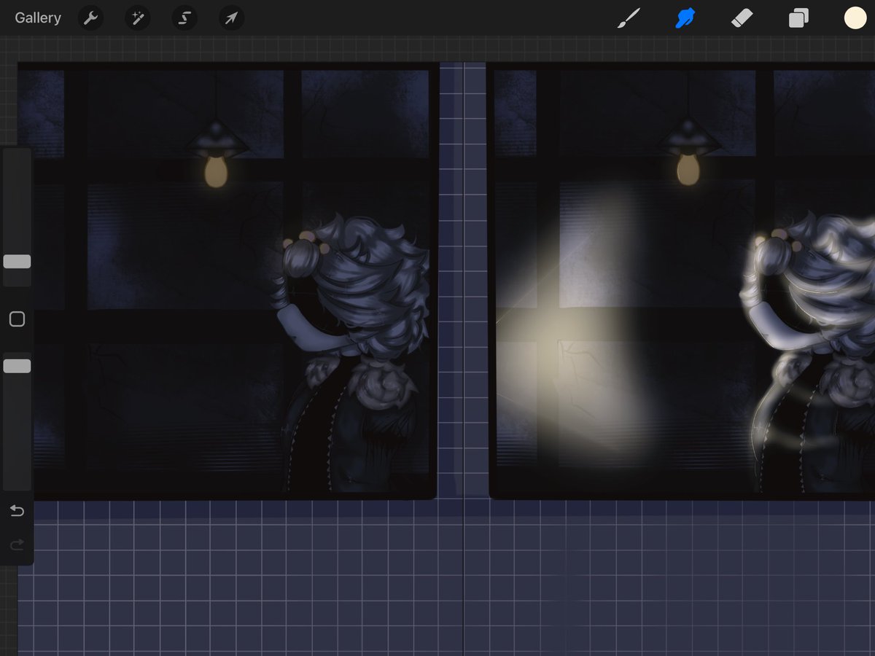Undo the last stroke

click(x=17, y=511)
